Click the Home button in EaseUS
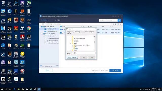The width and height of the screenshot is (162, 91). pyautogui.click(x=47, y=71)
